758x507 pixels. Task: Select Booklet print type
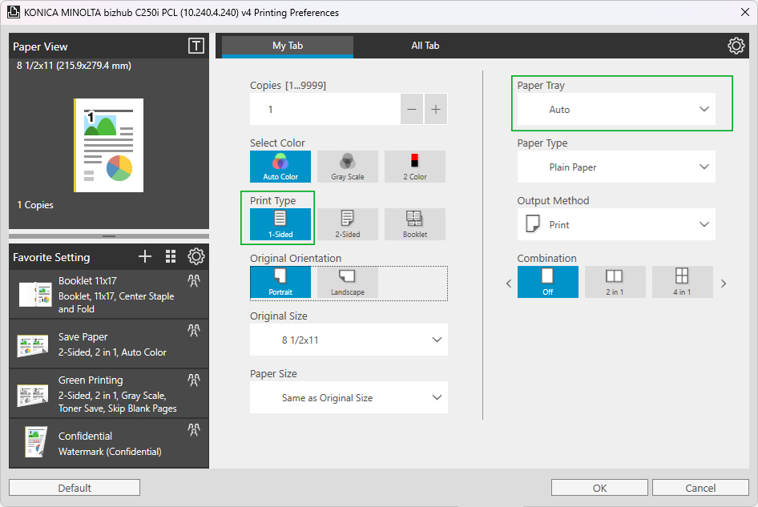[x=414, y=224]
